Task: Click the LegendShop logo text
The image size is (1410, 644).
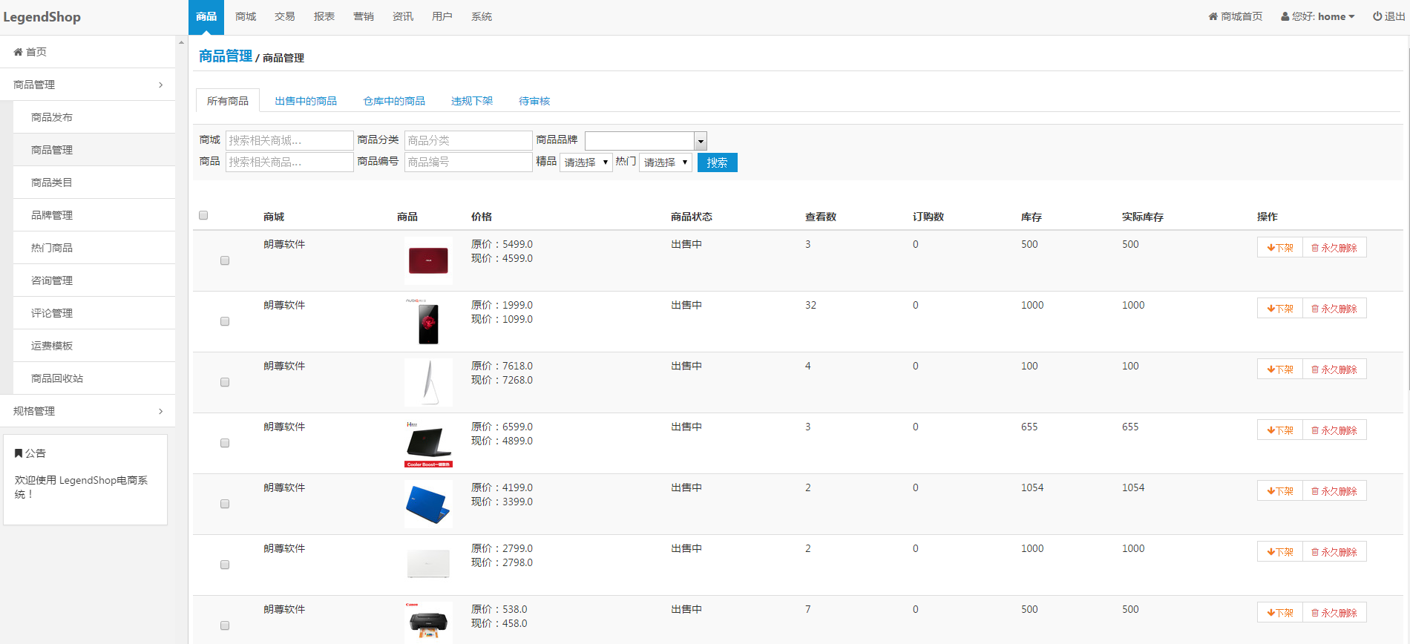Action: [42, 17]
